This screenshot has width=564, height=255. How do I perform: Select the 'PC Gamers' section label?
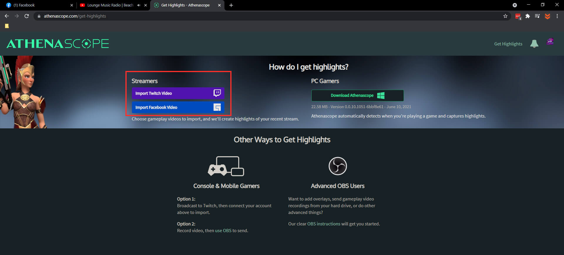click(x=325, y=81)
